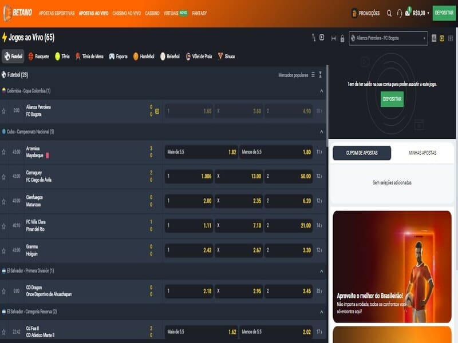Click the live stream filter icon in header
Screen dimensions: 458x343
tap(322, 37)
